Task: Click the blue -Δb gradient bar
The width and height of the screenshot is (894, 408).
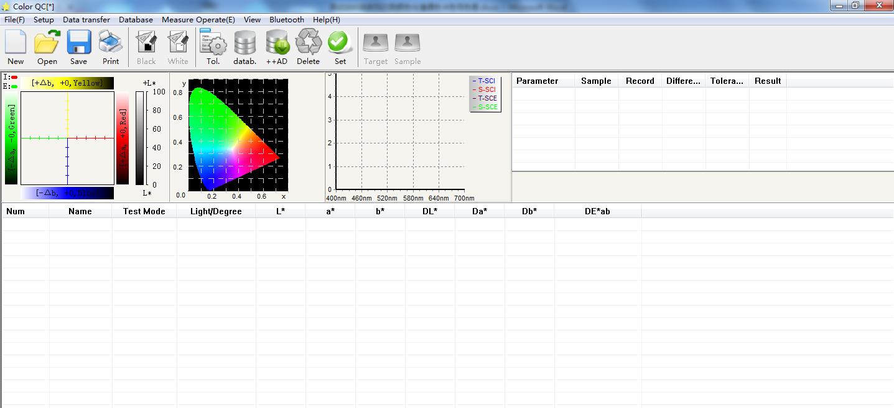Action: pyautogui.click(x=68, y=193)
